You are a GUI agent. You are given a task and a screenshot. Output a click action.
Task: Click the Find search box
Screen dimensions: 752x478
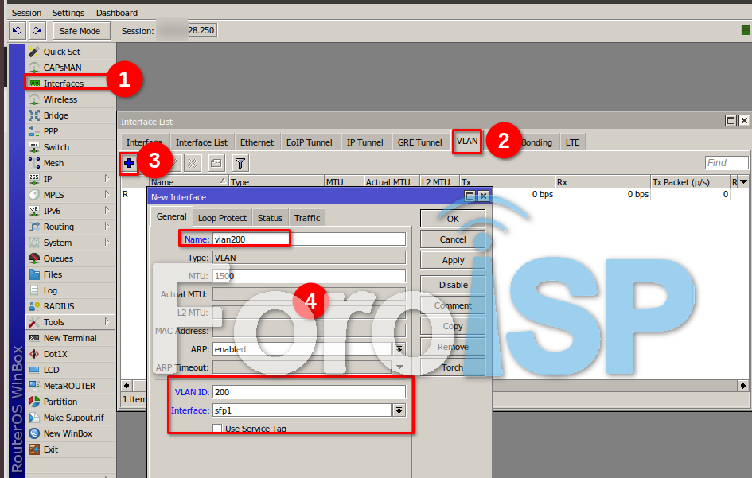coord(726,163)
